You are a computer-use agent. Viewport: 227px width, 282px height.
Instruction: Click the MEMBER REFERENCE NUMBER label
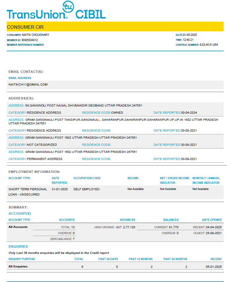click(x=26, y=45)
